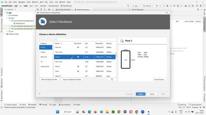The image size is (206, 115).
Task: Open the SDK Manager toolbar icon
Action: click(192, 6)
